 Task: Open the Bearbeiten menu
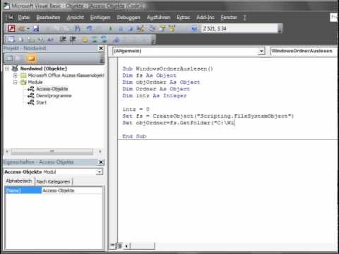(x=48, y=18)
